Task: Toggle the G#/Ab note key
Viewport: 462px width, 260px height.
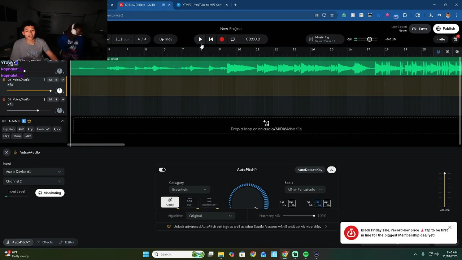Action: [318, 203]
